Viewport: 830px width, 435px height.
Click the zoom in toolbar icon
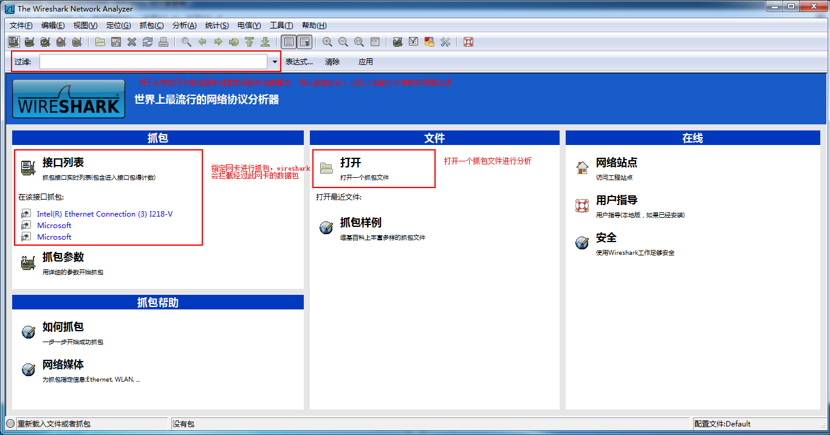coord(328,42)
